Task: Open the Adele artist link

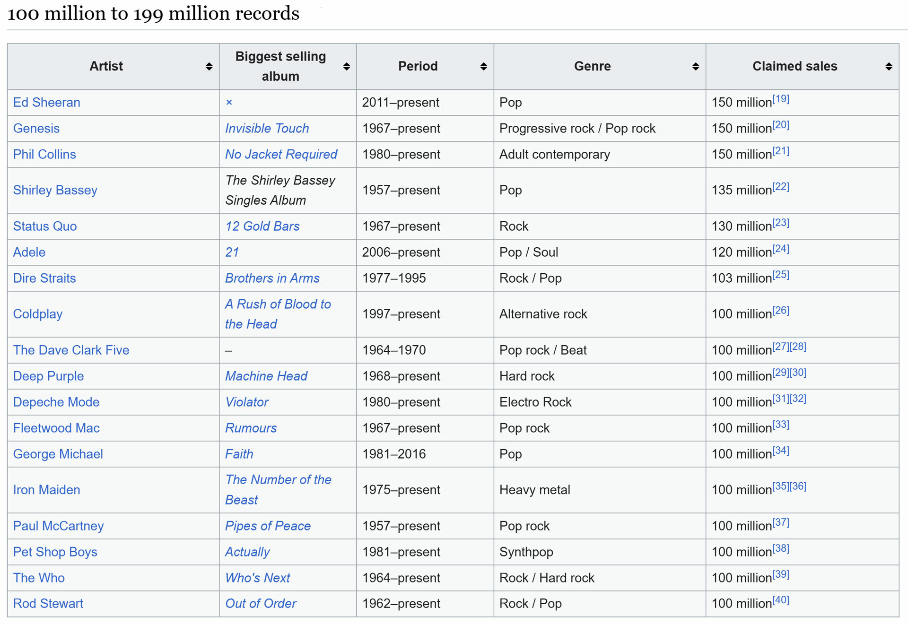Action: click(29, 252)
